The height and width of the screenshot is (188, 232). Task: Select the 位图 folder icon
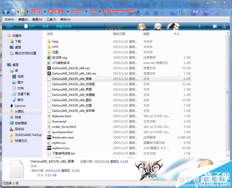pos(49,52)
